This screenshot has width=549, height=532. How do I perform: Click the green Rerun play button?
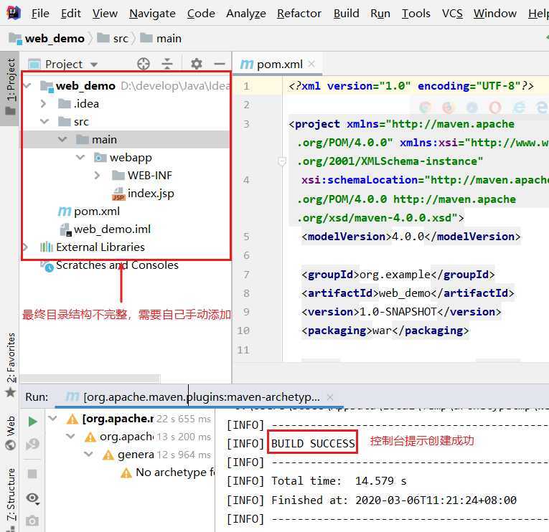click(32, 421)
